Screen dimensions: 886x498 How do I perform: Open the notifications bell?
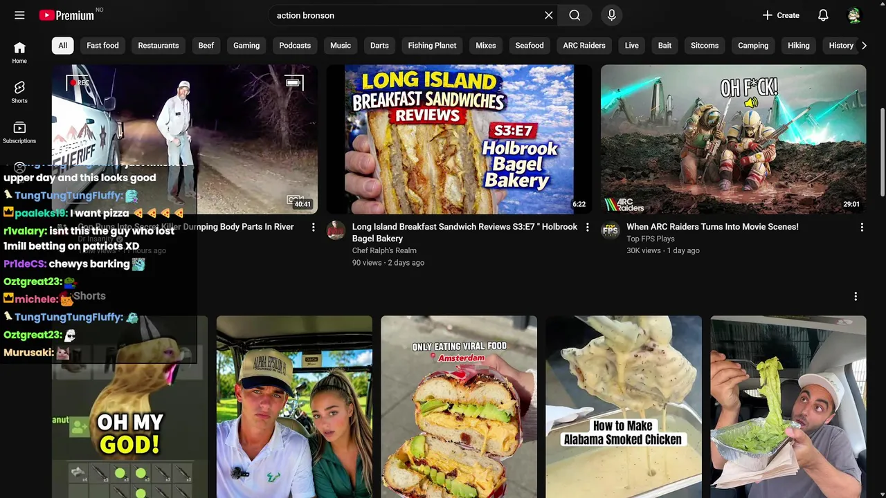[x=823, y=15]
